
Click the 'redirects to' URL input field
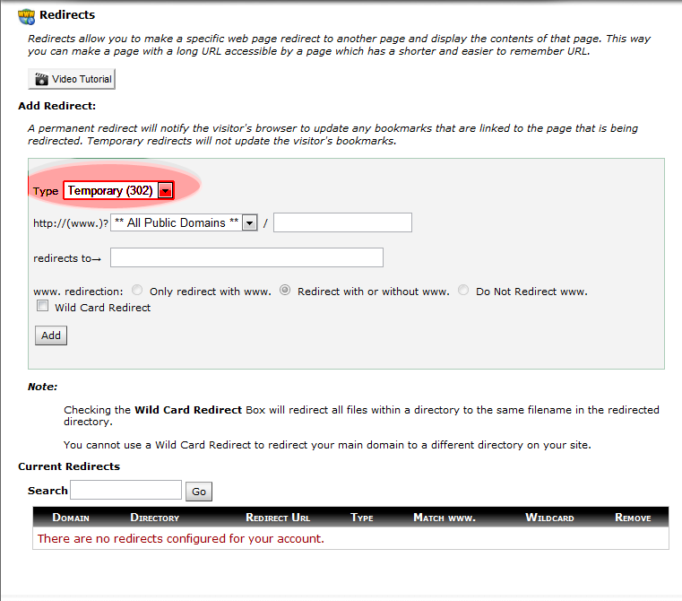[x=246, y=257]
